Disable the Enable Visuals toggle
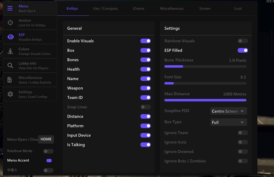This screenshot has height=177, width=274. pos(145,41)
